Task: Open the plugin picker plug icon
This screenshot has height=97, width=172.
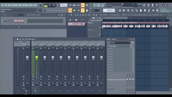Action: [145, 11]
